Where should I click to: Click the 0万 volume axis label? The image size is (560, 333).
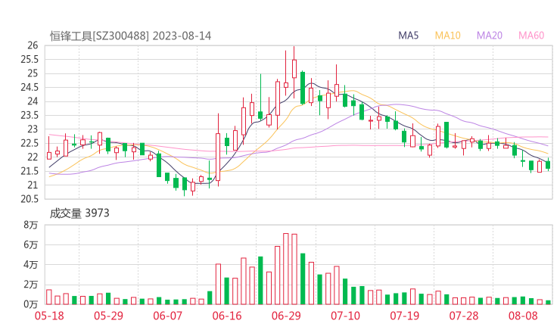tap(31, 304)
